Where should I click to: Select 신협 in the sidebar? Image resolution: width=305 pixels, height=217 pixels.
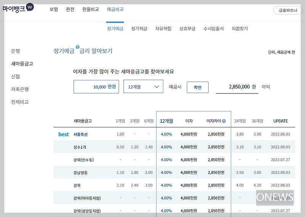pyautogui.click(x=15, y=76)
